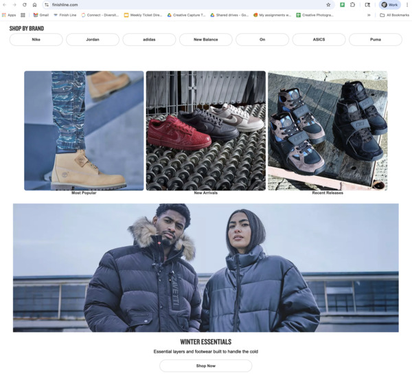Open the media control icon in toolbar
Viewport: 412px width, 376px height.
pyautogui.click(x=367, y=5)
